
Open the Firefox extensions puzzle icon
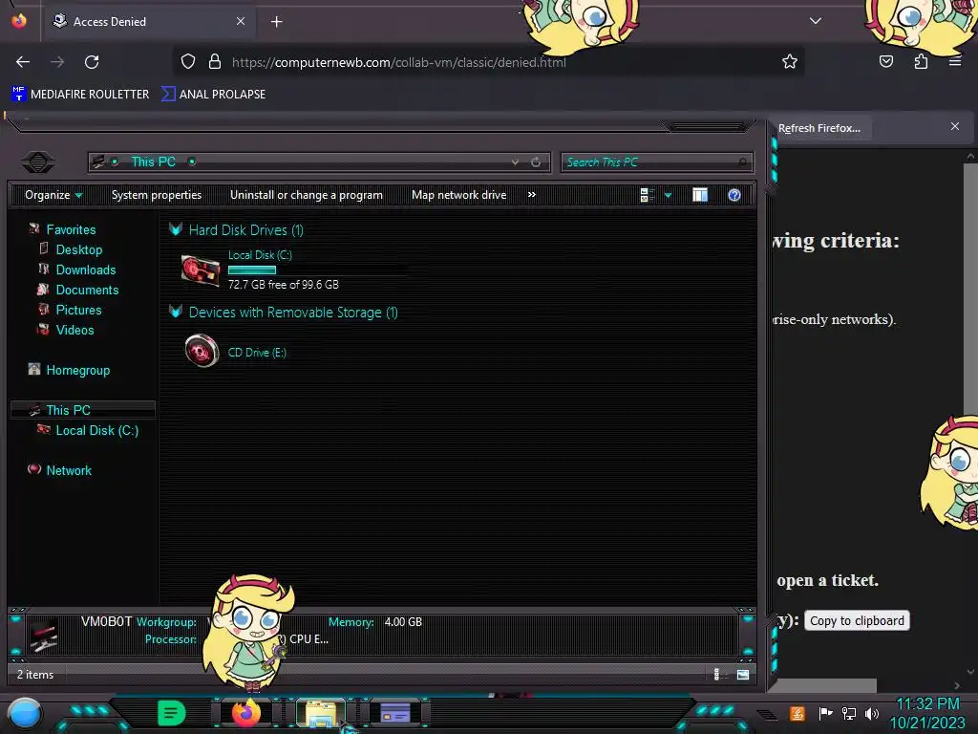click(x=921, y=61)
